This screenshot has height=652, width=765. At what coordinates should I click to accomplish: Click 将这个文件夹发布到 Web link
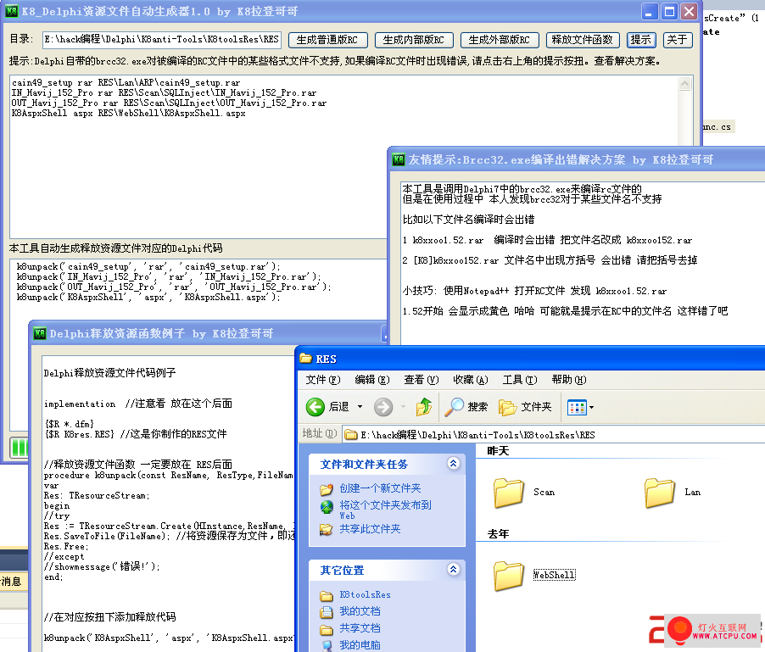tap(385, 510)
